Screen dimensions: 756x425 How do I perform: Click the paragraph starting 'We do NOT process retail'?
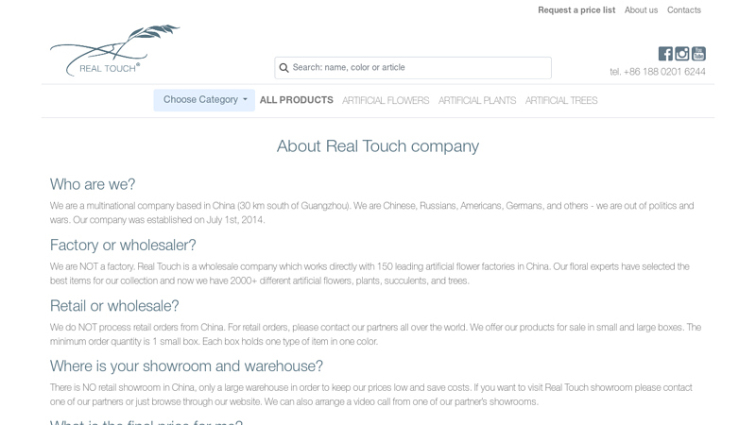(375, 334)
